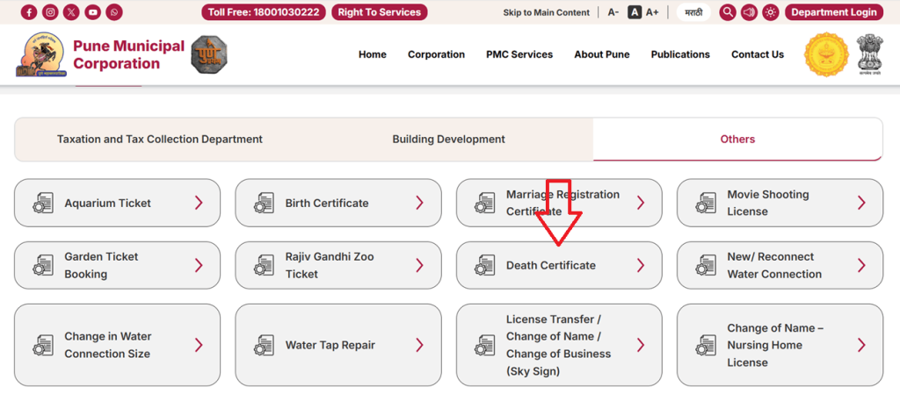The height and width of the screenshot is (394, 900).
Task: Open the WhatsApp social icon
Action: tap(114, 12)
